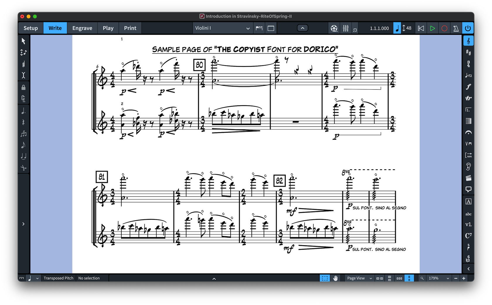Open the Video window film-reel icon
The width and height of the screenshot is (492, 305).
tap(334, 28)
